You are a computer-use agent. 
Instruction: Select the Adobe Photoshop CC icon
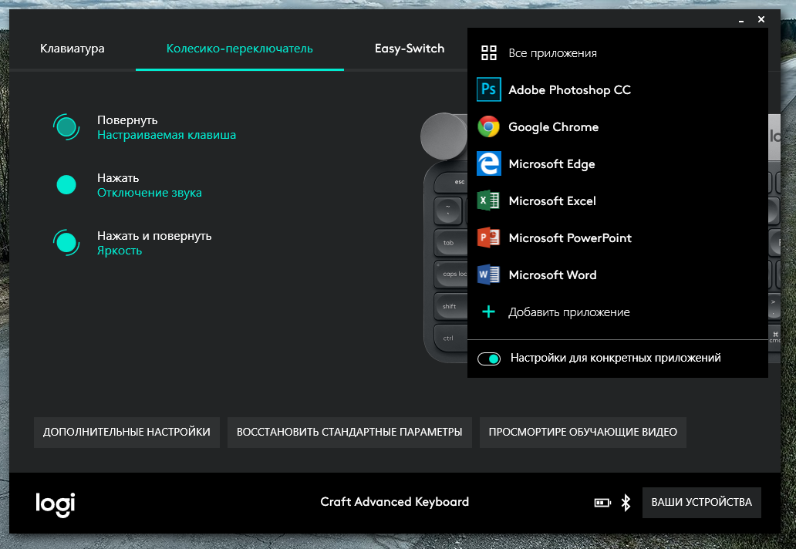click(x=489, y=89)
